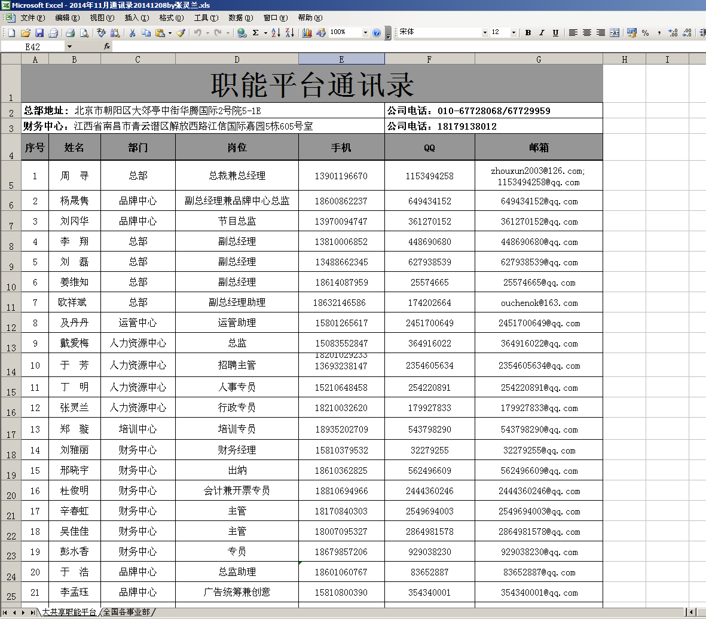Screen dimensions: 706x619
Task: Open the 编辑 menu
Action: [x=68, y=18]
